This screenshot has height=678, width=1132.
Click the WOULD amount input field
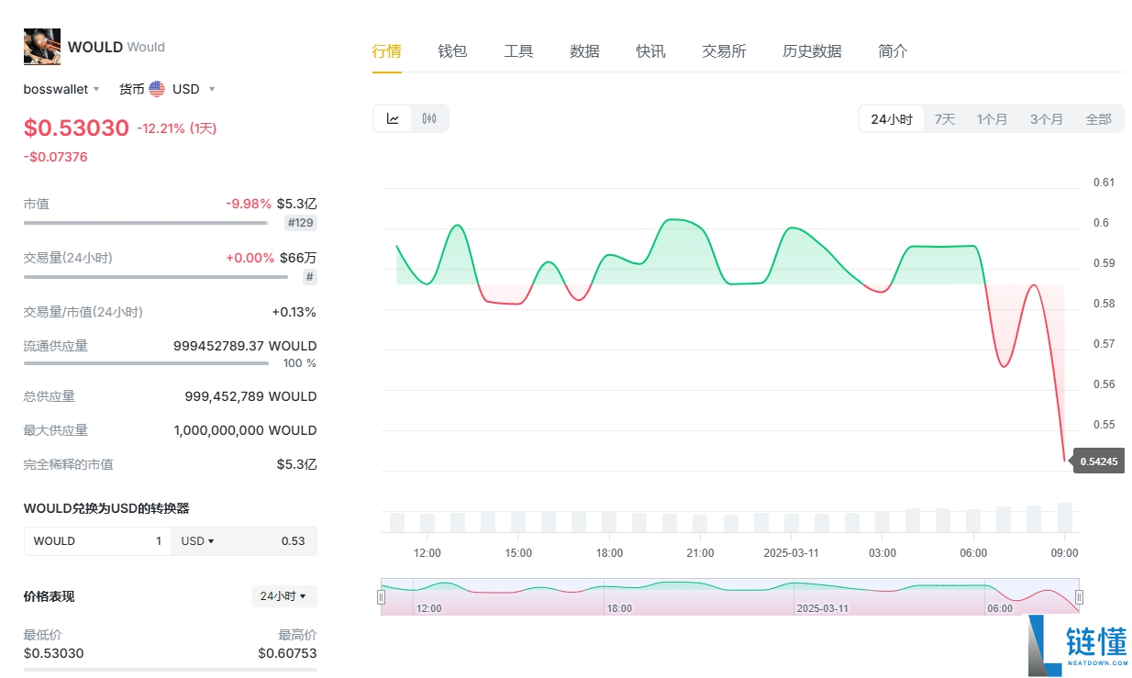tap(97, 541)
